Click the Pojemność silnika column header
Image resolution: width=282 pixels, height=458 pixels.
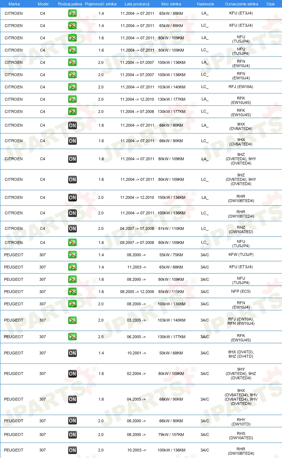101,4
